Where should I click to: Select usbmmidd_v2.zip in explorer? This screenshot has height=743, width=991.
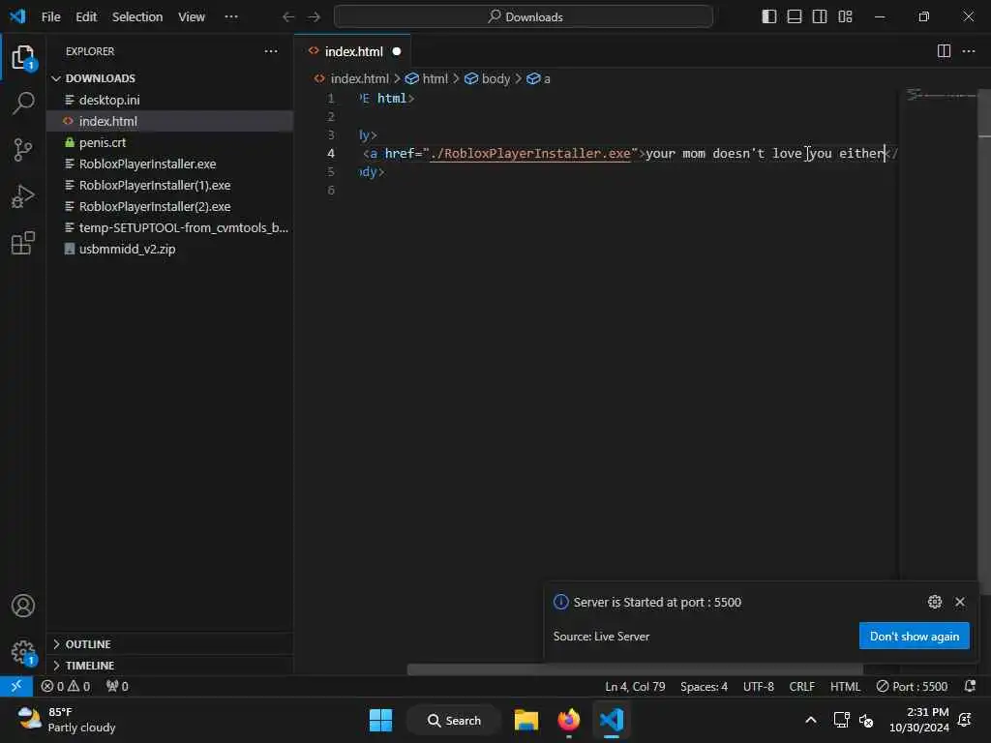point(169,249)
